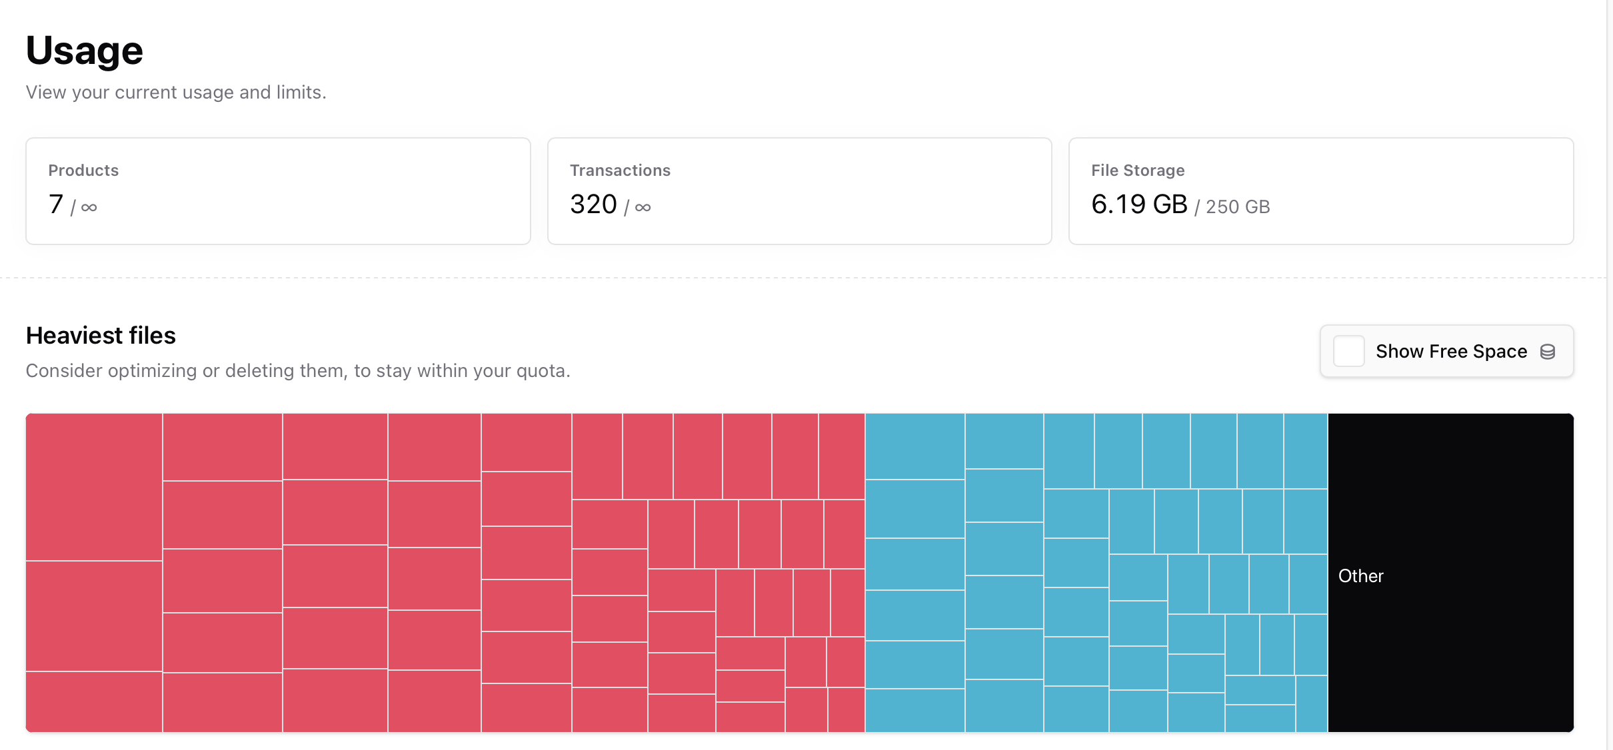Select the largest blue rectangle in the treemap
The image size is (1613, 750).
[914, 446]
